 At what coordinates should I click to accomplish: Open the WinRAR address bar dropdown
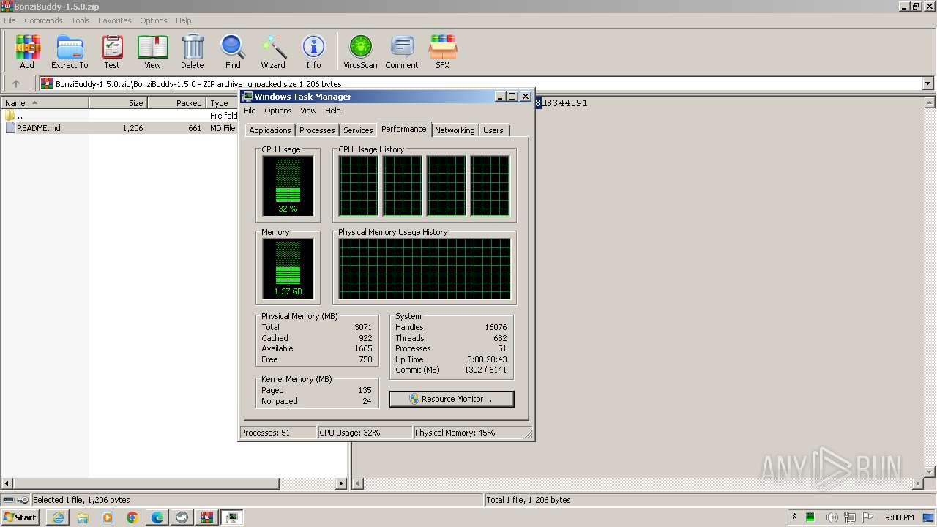[x=928, y=83]
